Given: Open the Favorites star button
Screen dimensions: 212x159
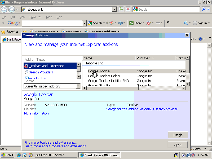Looking at the screenshot, I should pos(10,32).
